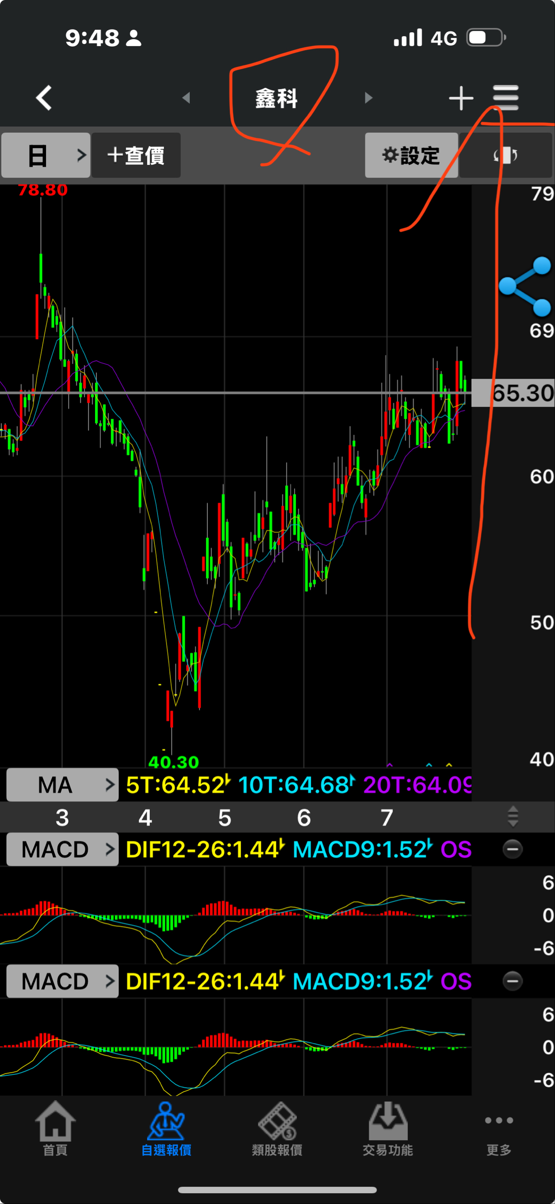Tap the 鑫科 stock title
This screenshot has height=1204, width=555.
click(x=276, y=98)
